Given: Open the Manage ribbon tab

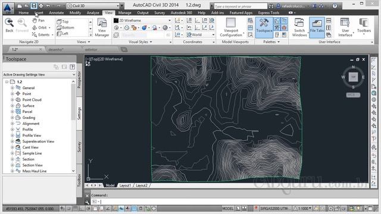Looking at the screenshot, I should (124, 12).
